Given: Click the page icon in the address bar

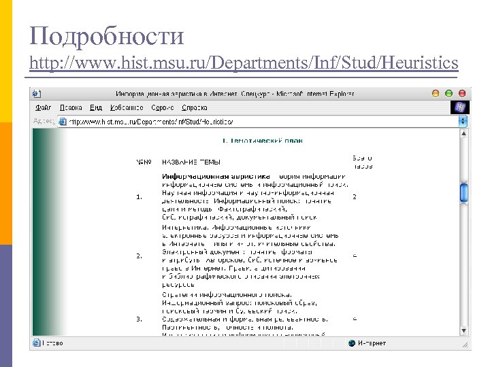Looking at the screenshot, I should pos(63,122).
